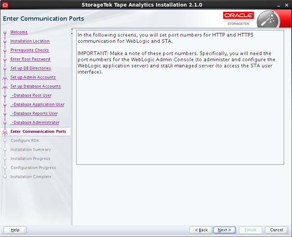
Task: Click the Installation Location bullet icon
Action: tap(5, 41)
